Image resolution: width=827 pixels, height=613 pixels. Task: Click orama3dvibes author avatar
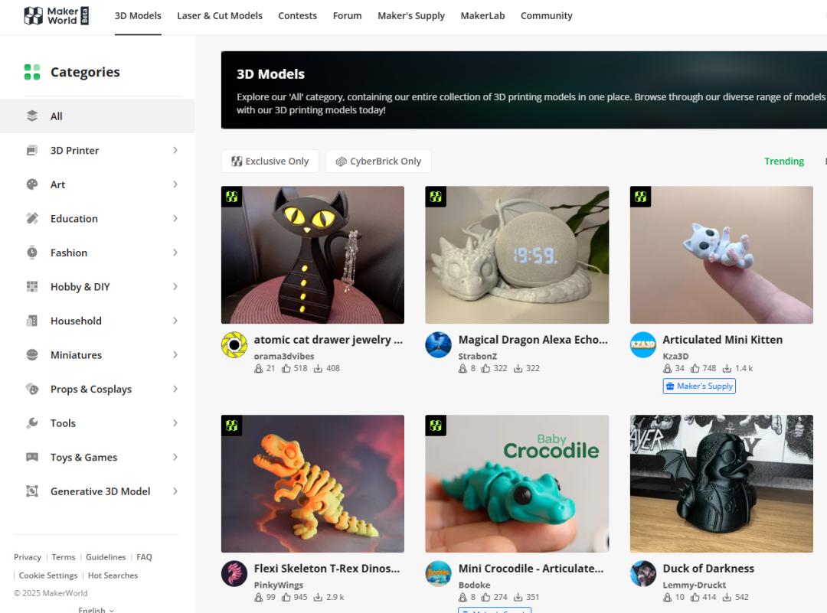[234, 345]
